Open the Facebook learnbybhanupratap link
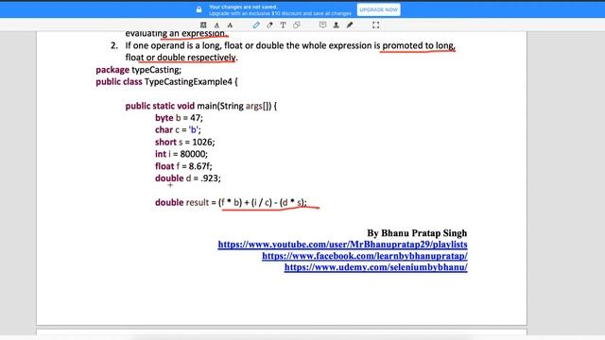This screenshot has height=340, width=605. tap(365, 256)
